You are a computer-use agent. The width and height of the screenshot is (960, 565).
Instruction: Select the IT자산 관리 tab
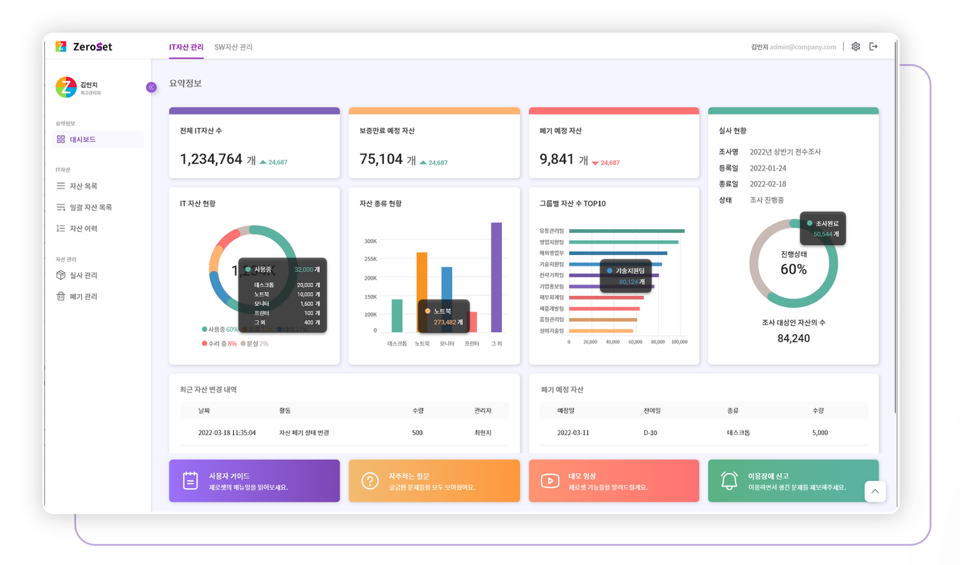(x=186, y=47)
